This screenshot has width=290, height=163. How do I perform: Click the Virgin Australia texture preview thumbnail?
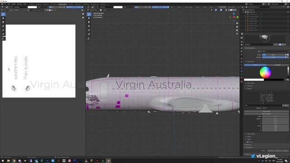click(x=266, y=97)
